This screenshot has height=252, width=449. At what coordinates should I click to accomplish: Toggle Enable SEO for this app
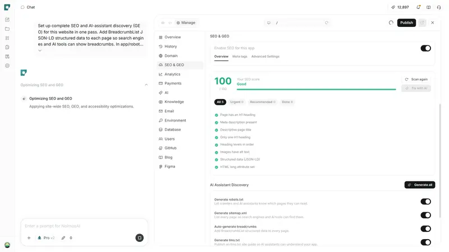pos(425,48)
